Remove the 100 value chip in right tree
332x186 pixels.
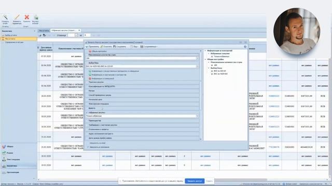(x=212, y=66)
